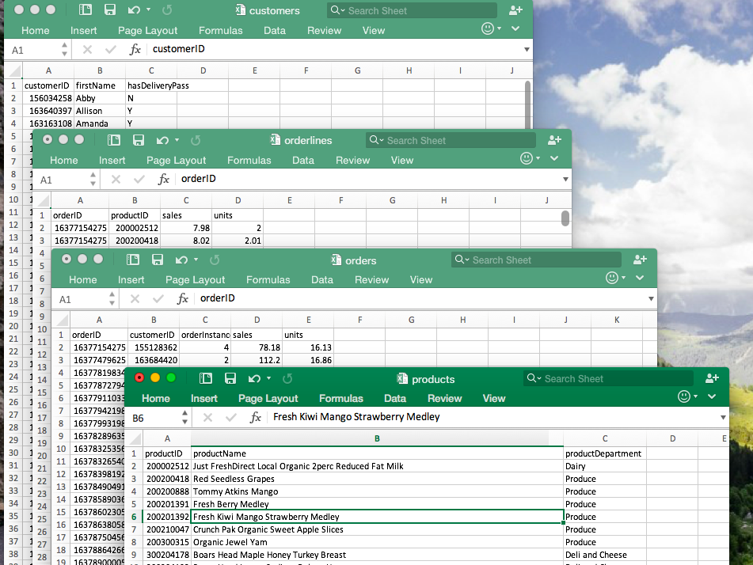
Task: Click the fx insert function icon for products
Action: coord(256,417)
